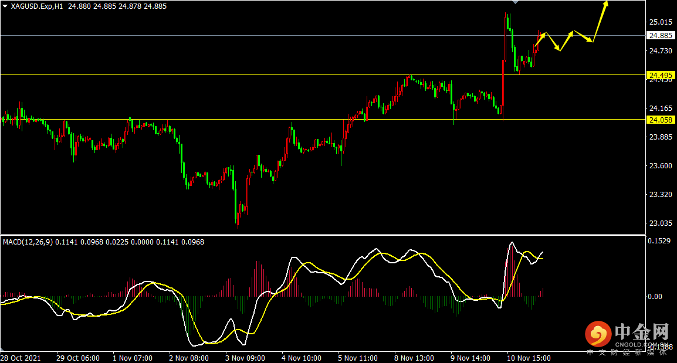Click the 25.015 price scale label
This screenshot has width=677, height=363.
pyautogui.click(x=661, y=22)
